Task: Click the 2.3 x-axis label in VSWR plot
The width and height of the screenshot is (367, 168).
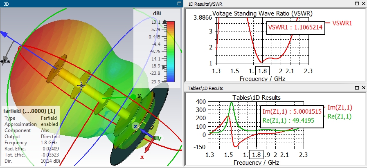Action: click(308, 71)
